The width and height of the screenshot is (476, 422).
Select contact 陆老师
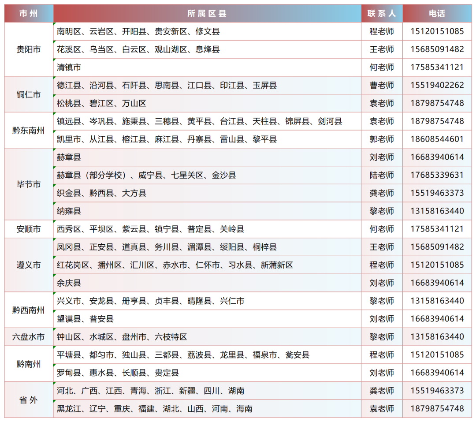(382, 175)
